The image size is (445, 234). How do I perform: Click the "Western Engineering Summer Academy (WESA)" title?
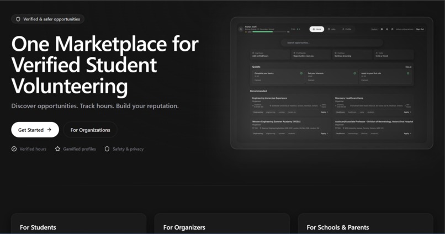click(276, 121)
